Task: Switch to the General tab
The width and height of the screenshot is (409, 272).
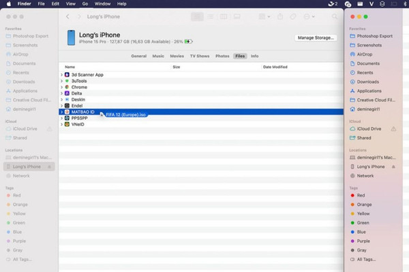Action: point(139,56)
